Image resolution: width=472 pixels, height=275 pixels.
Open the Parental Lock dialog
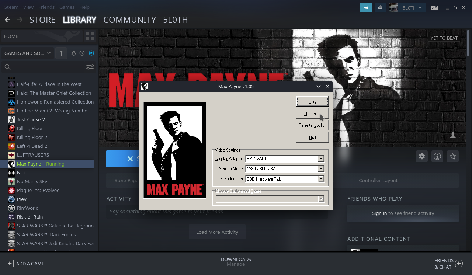click(x=312, y=125)
